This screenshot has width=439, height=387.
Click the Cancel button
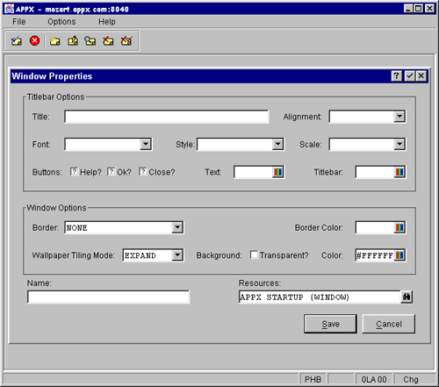[389, 324]
